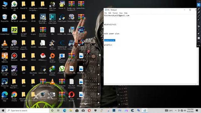201x113 pixels.
Task: Open Microsoft Edge from the taskbar
Action: click(x=64, y=110)
